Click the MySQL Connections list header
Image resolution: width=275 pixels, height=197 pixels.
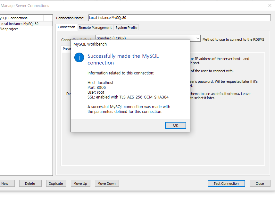coord(21,18)
